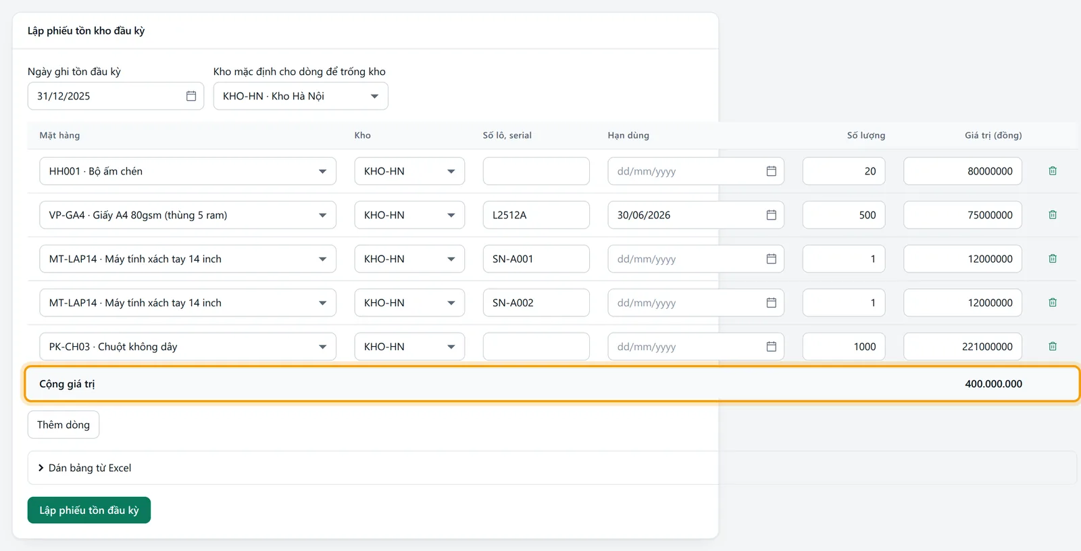Delete the PK-CH03 Chuột không dây row
The height and width of the screenshot is (551, 1081).
1052,347
